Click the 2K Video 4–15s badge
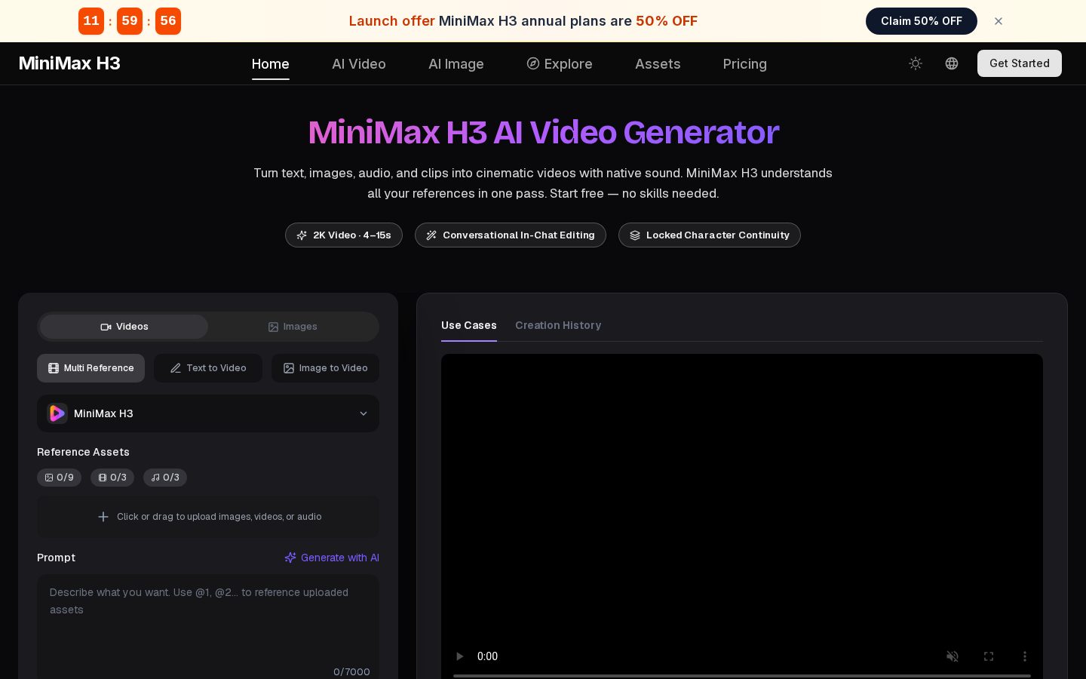This screenshot has width=1086, height=679. click(x=344, y=235)
